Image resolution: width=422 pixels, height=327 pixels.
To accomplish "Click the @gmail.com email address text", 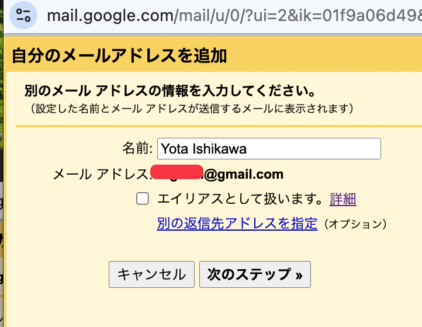I will tap(243, 174).
